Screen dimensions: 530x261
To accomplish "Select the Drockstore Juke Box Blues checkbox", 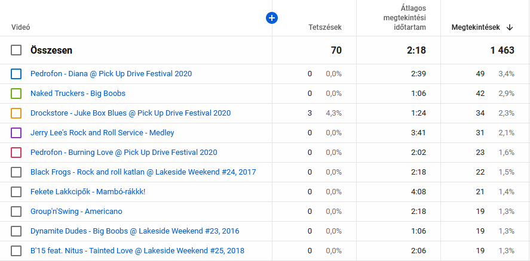I will tap(16, 113).
